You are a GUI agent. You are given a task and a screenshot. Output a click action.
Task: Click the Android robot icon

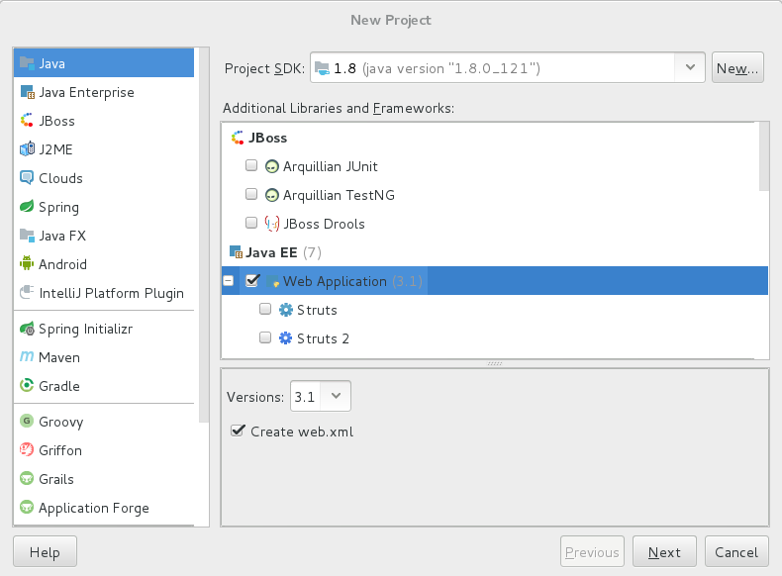27,263
